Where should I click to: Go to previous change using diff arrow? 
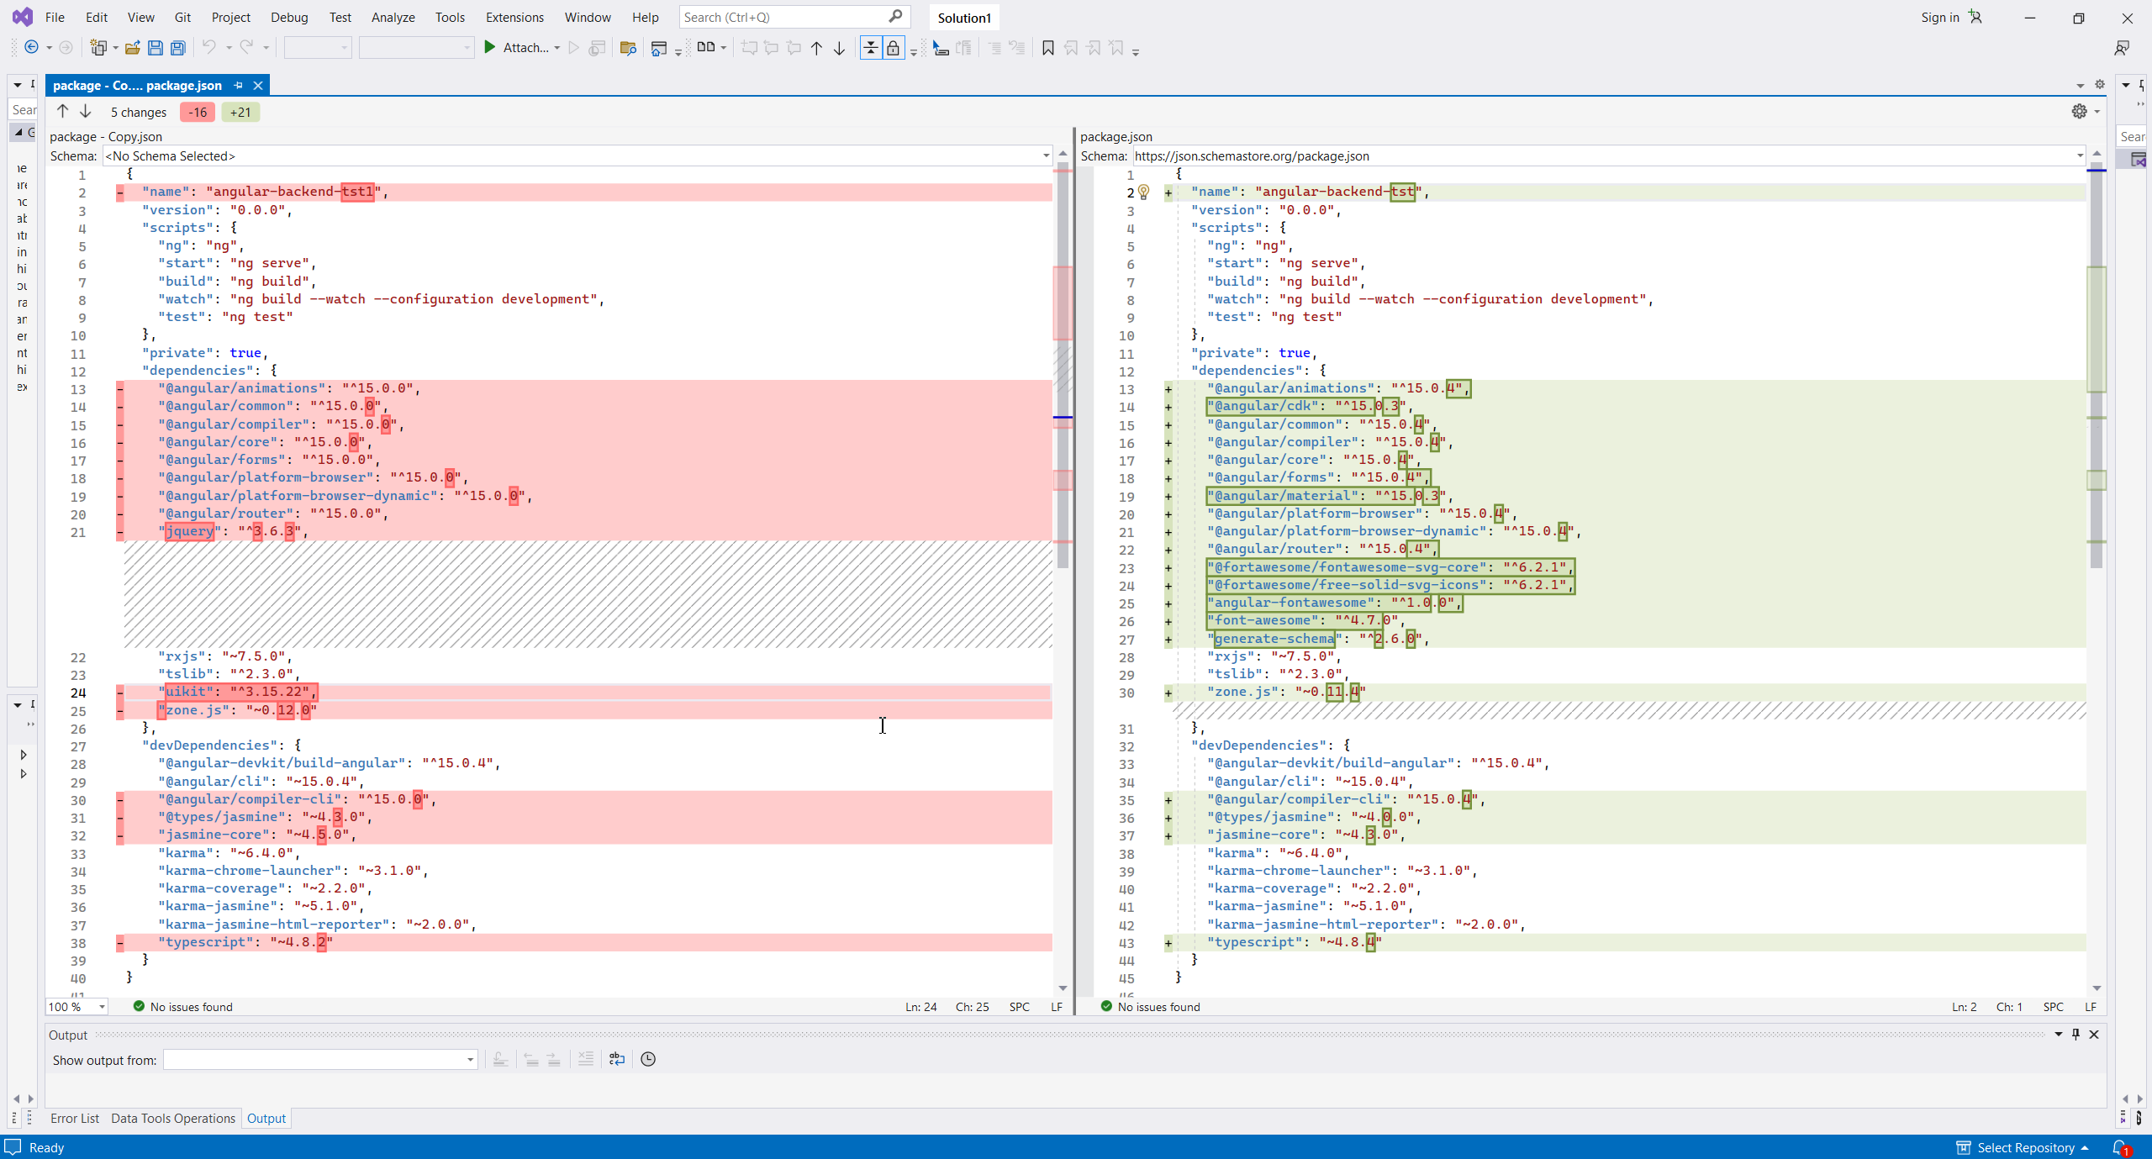point(62,111)
